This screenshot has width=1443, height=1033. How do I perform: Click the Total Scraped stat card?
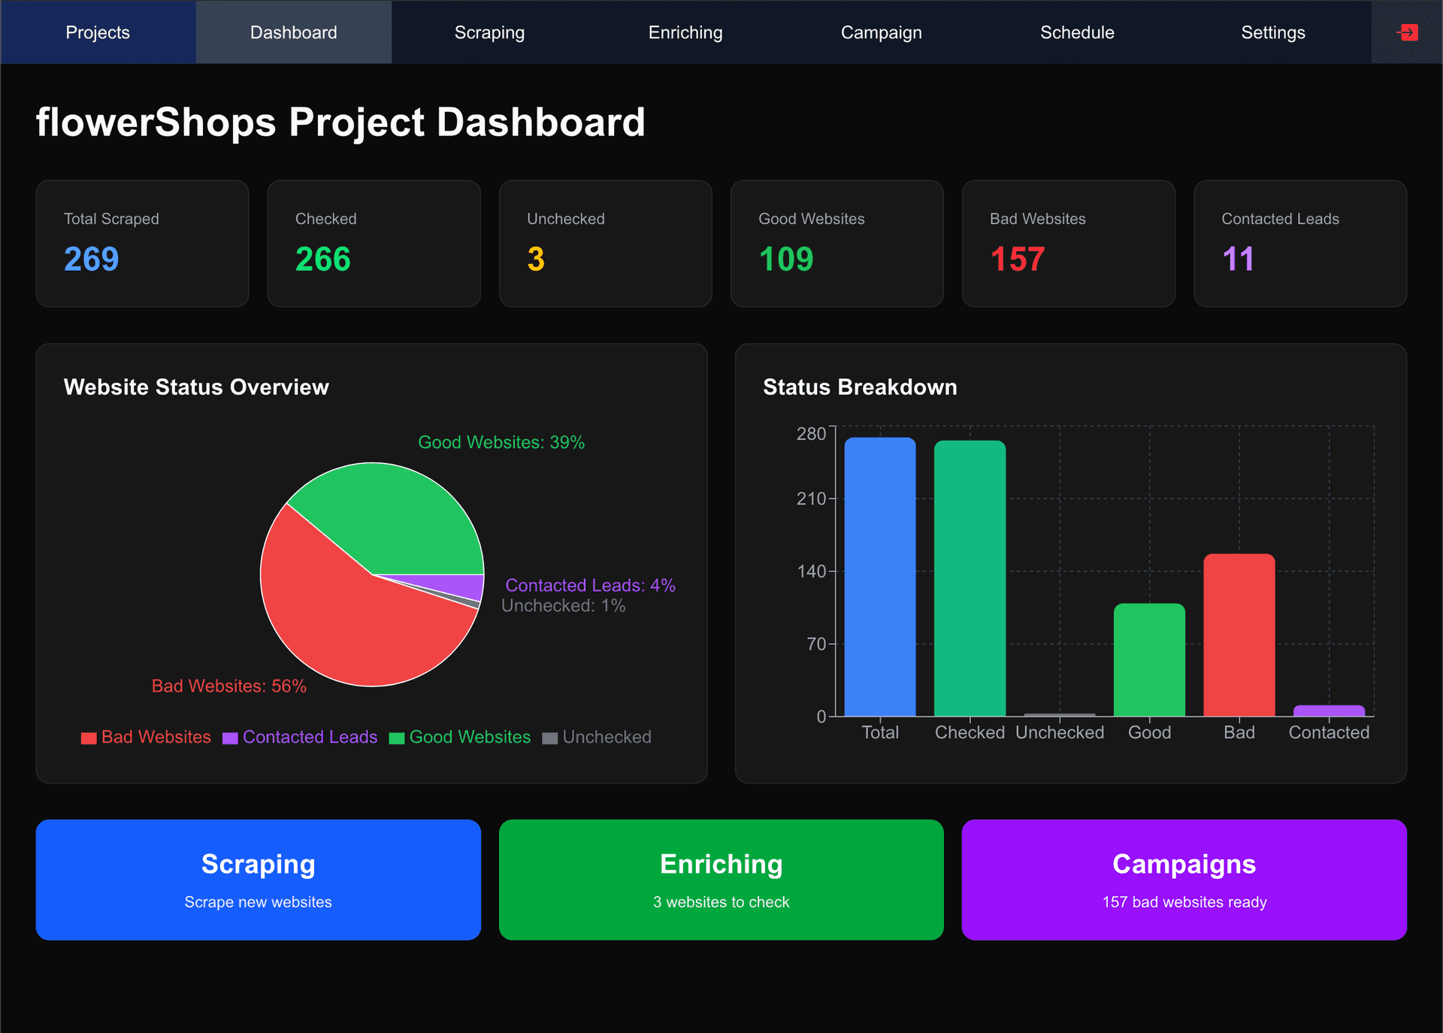pos(142,243)
